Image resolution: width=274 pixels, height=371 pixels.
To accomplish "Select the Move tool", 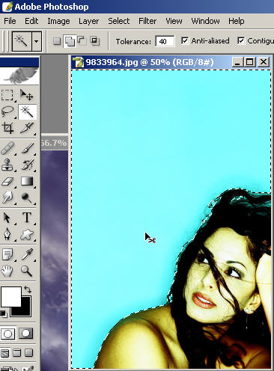I will [26, 95].
